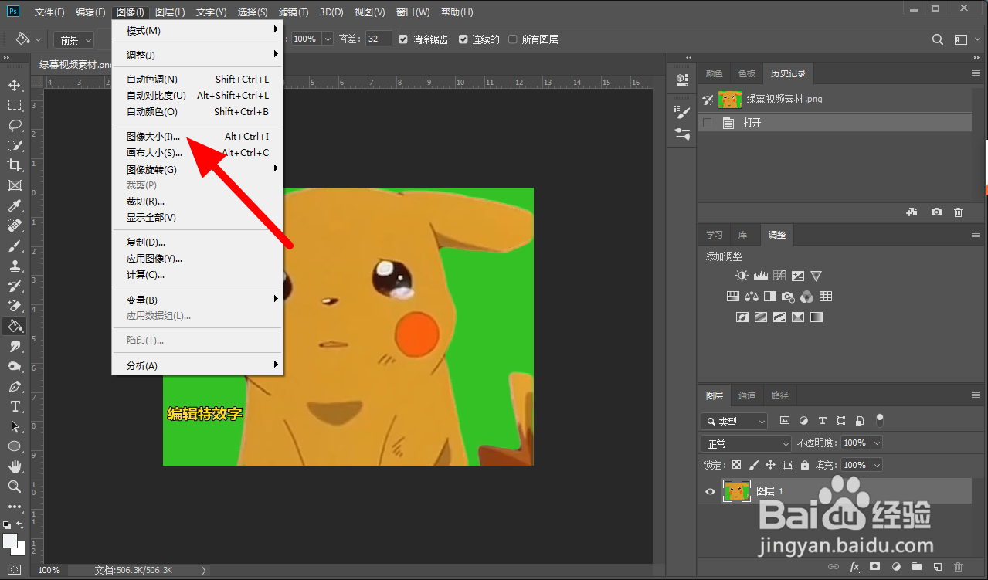This screenshot has width=988, height=580.
Task: Choose 自动色调(N) menu entry
Action: tap(198, 79)
